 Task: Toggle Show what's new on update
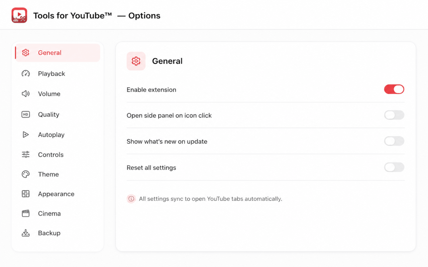[x=394, y=141]
